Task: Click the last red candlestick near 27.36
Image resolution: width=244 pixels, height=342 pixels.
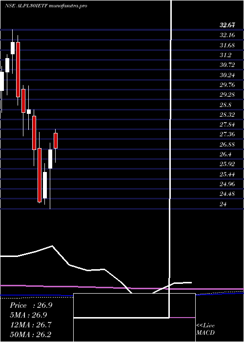Action: click(x=56, y=141)
